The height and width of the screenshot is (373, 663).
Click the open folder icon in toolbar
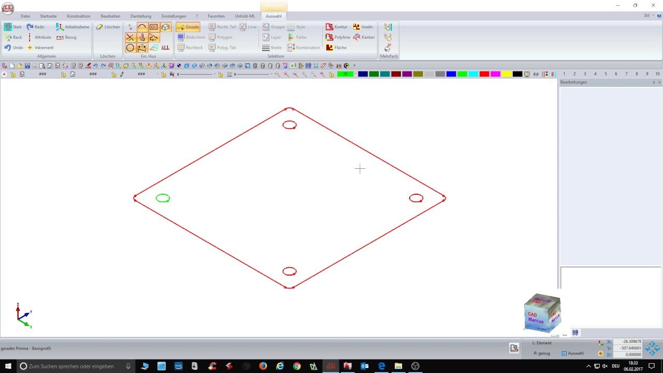tap(20, 66)
